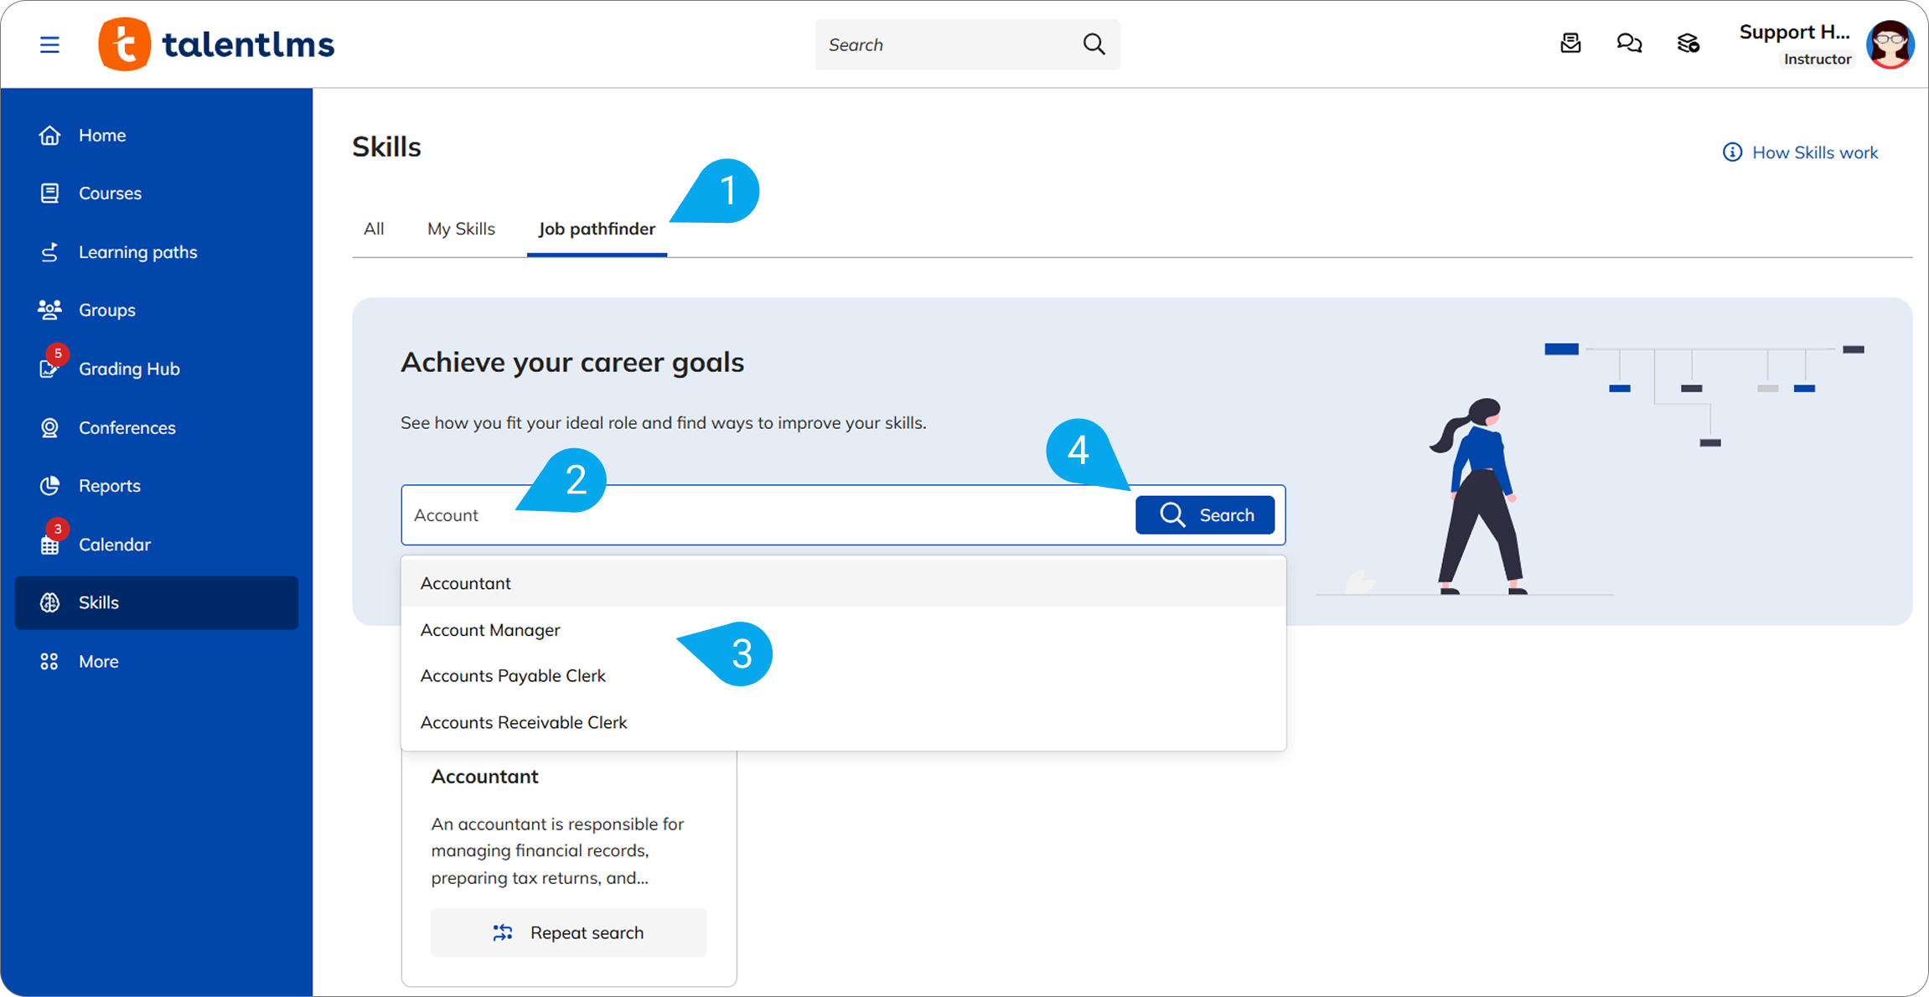Open Grading Hub from the sidebar
The height and width of the screenshot is (997, 1929).
pos(128,369)
